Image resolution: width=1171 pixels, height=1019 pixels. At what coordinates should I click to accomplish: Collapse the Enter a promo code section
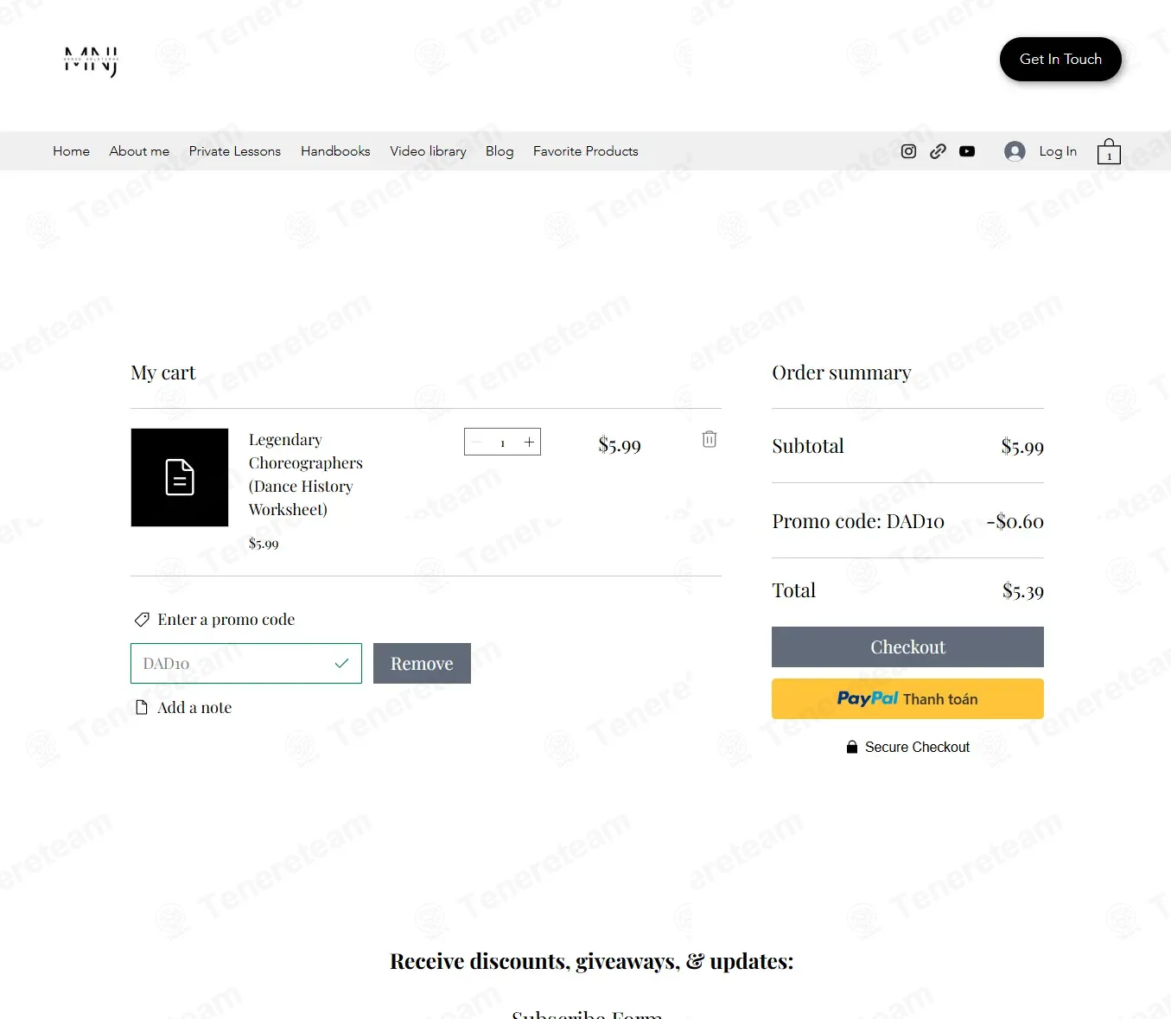[214, 620]
